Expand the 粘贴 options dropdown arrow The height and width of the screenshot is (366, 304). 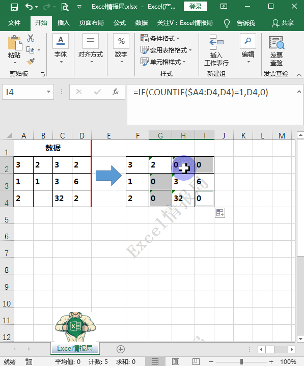click(15, 63)
